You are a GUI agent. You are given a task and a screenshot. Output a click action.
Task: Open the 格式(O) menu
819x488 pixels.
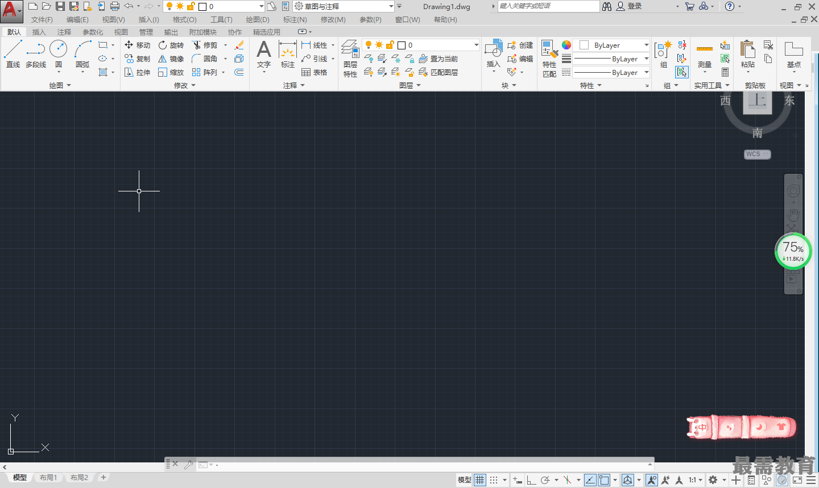point(184,19)
